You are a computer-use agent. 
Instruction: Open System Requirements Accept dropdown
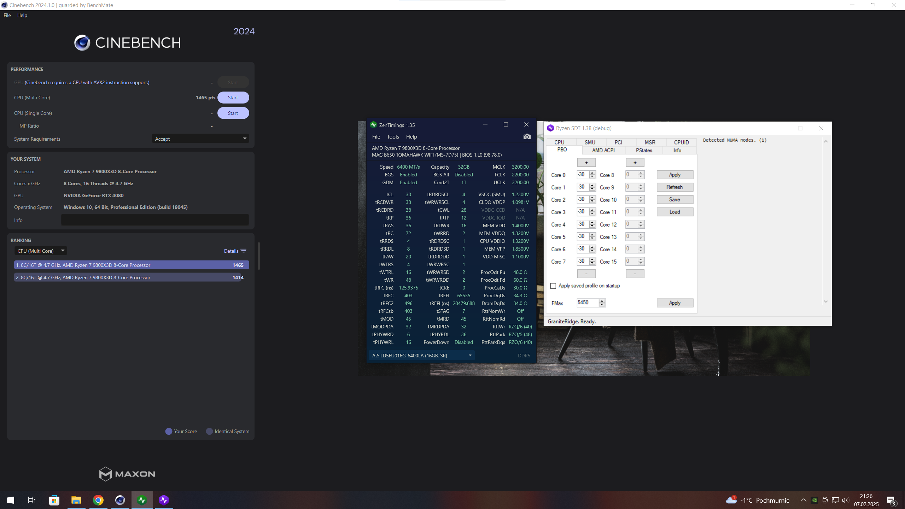coord(200,139)
